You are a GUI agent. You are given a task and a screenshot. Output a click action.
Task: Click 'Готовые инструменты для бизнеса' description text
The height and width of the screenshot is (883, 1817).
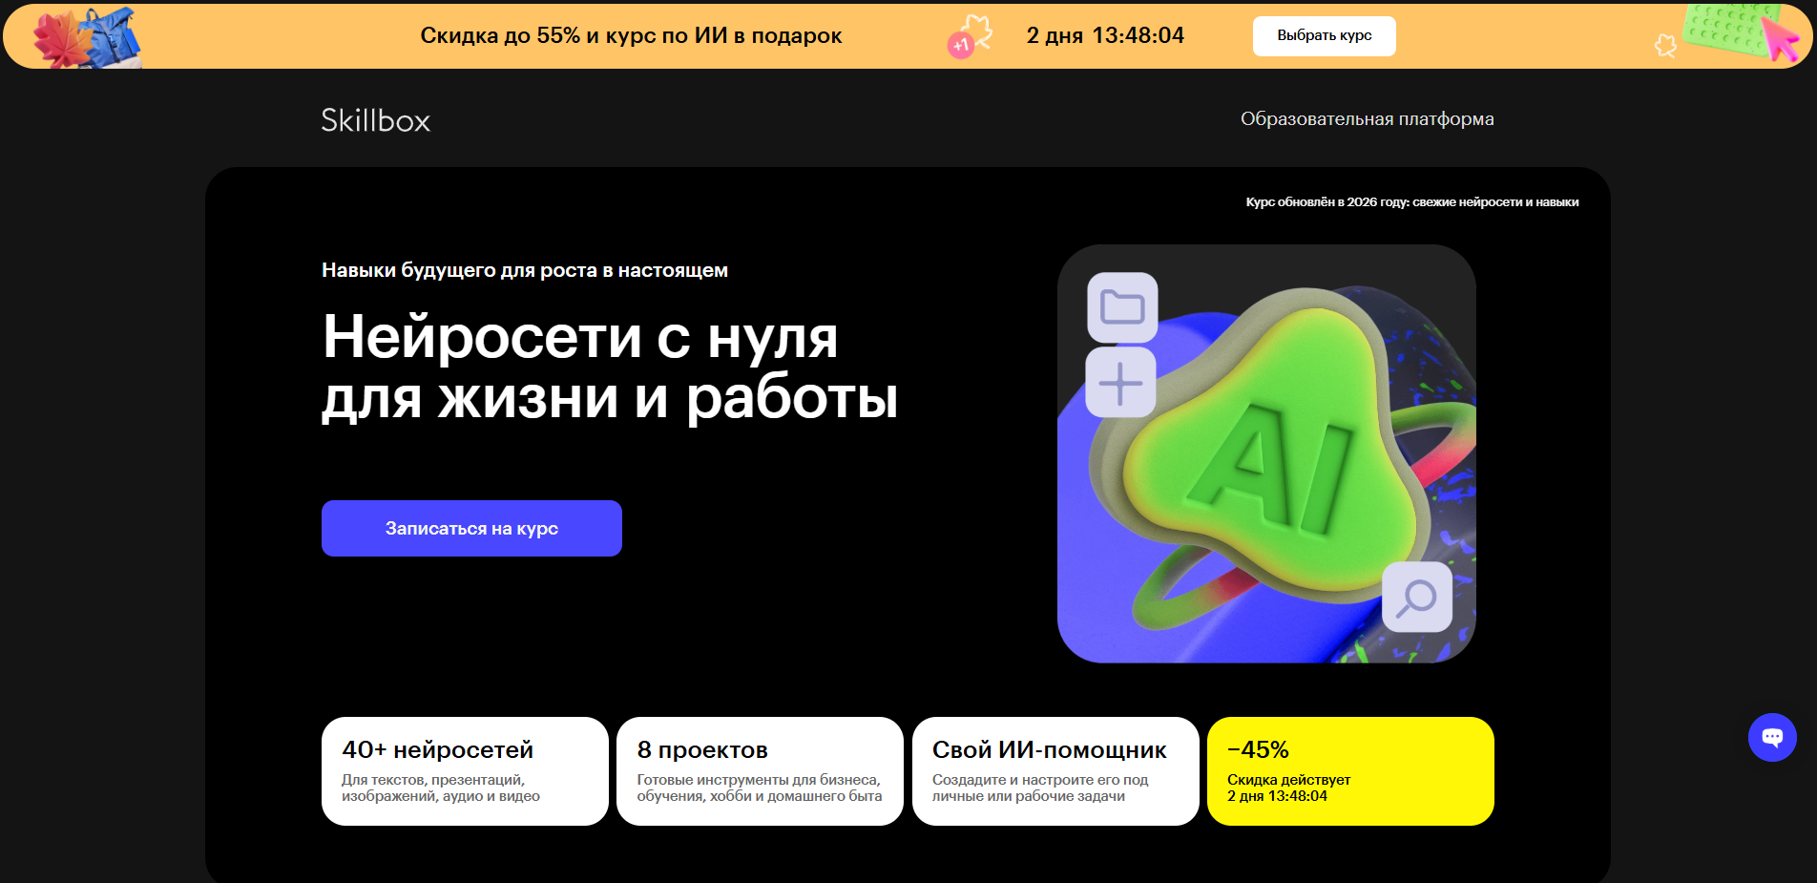pyautogui.click(x=760, y=788)
